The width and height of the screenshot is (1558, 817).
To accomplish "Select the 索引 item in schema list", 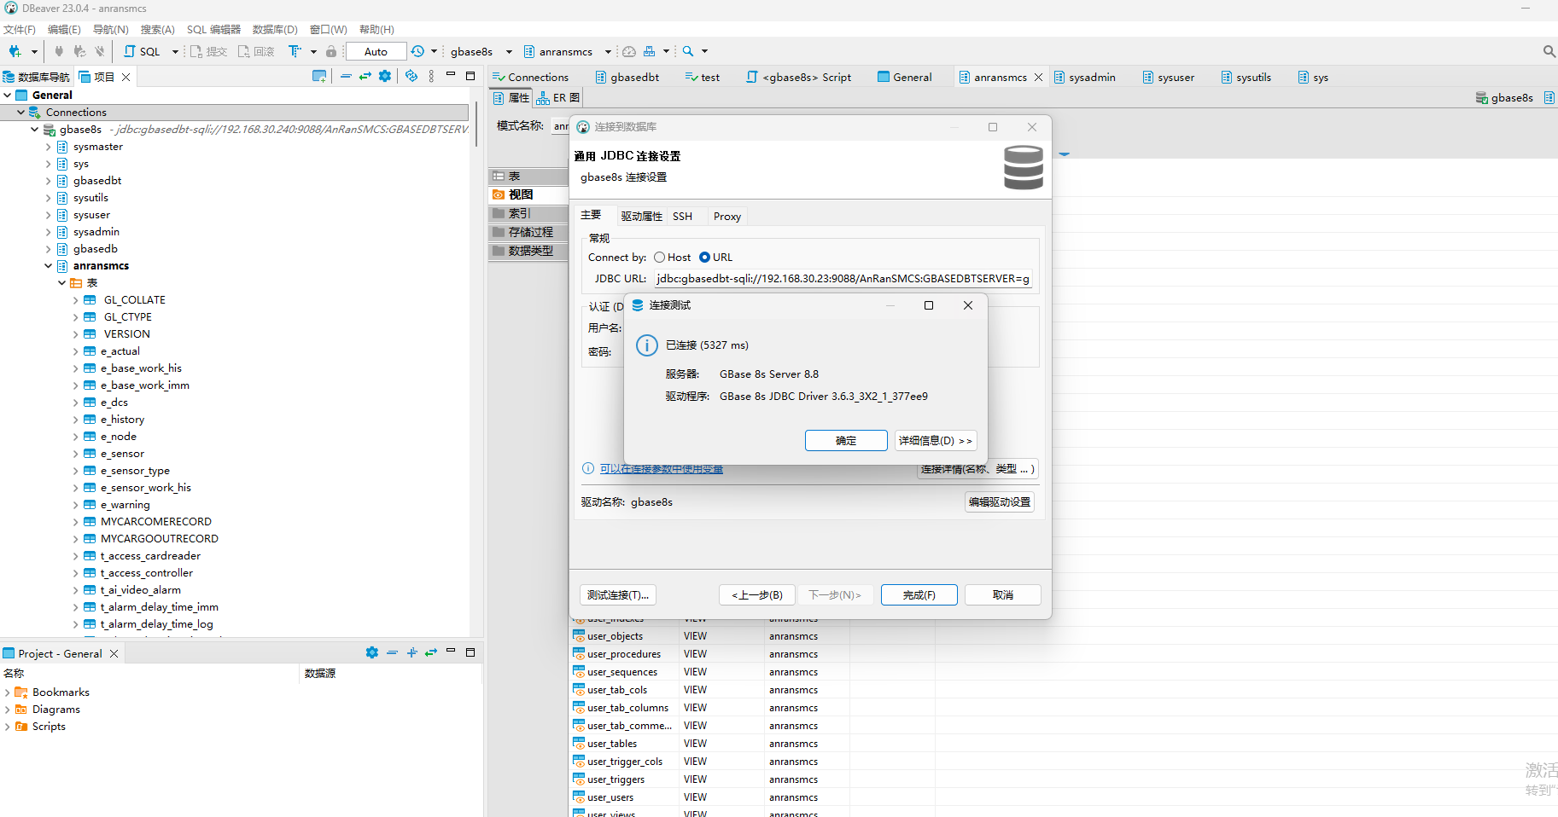I will tap(528, 213).
